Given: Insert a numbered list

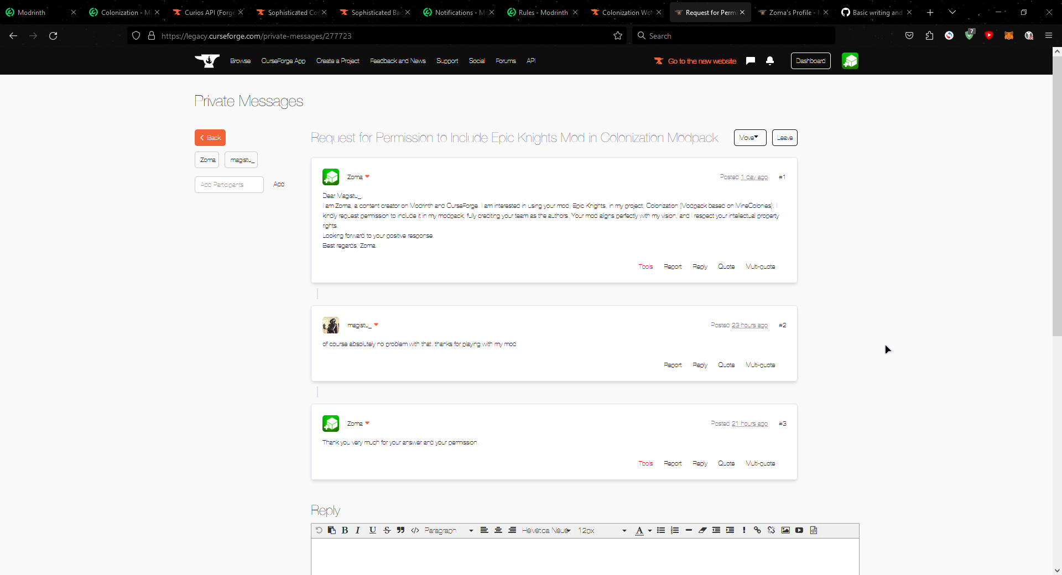Looking at the screenshot, I should 675,530.
